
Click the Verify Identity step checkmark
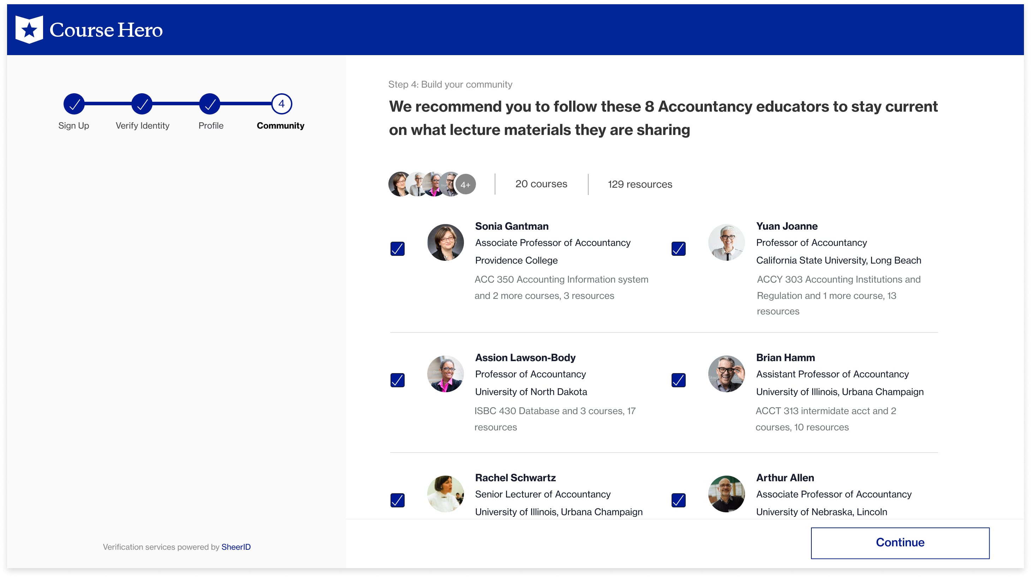[x=142, y=104]
